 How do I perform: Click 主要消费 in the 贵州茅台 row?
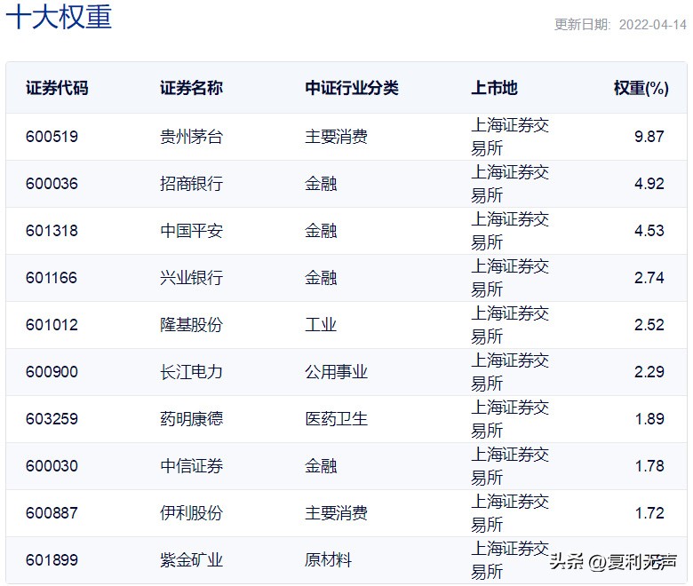(x=337, y=137)
